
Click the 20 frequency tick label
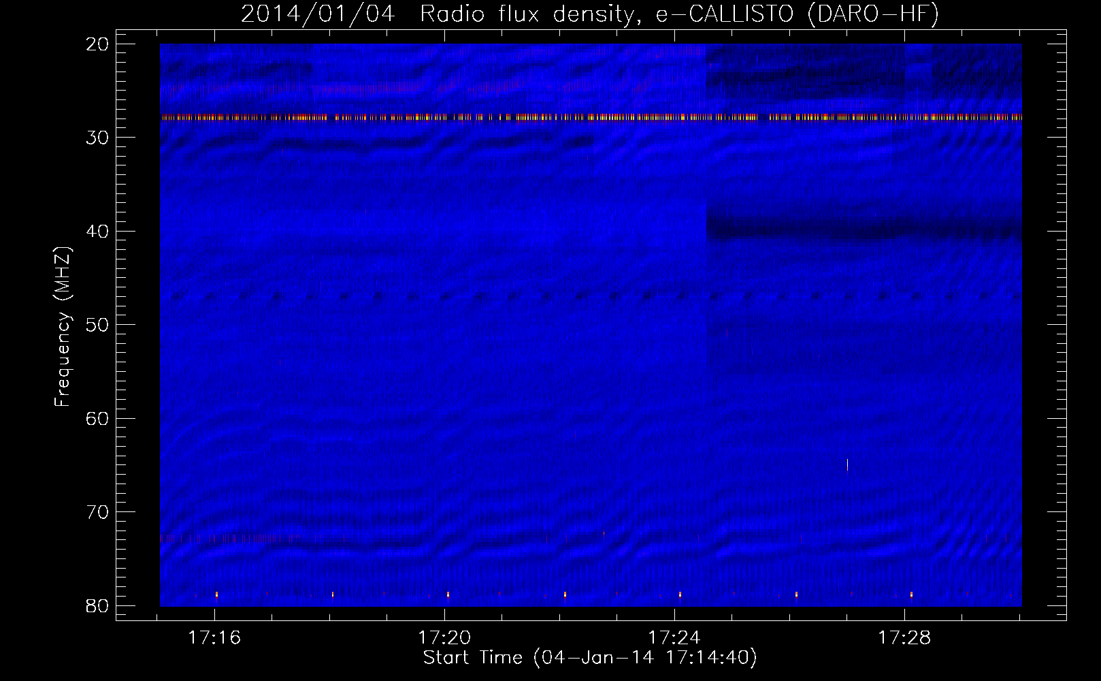[x=98, y=44]
